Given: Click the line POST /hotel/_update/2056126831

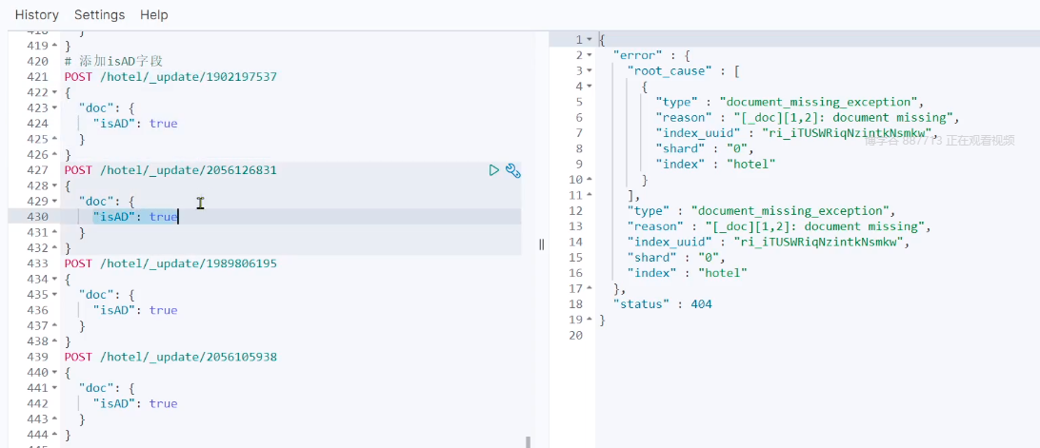Looking at the screenshot, I should (x=170, y=170).
